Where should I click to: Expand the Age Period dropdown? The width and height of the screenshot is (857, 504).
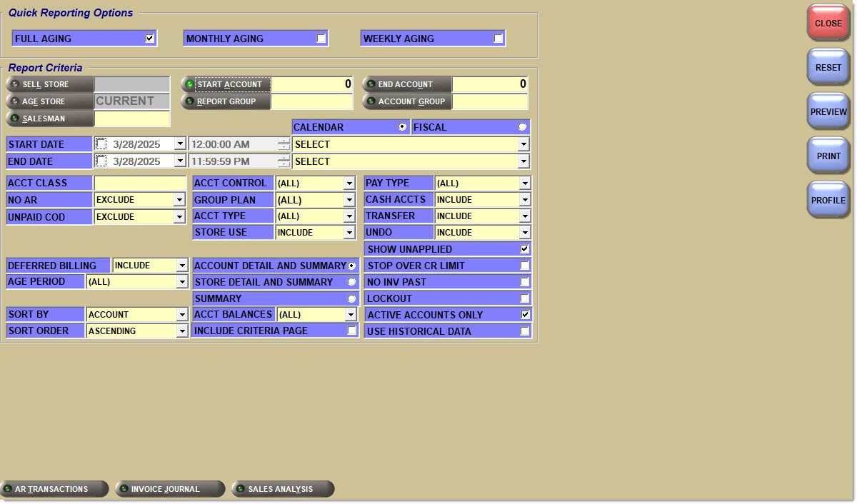(x=181, y=282)
